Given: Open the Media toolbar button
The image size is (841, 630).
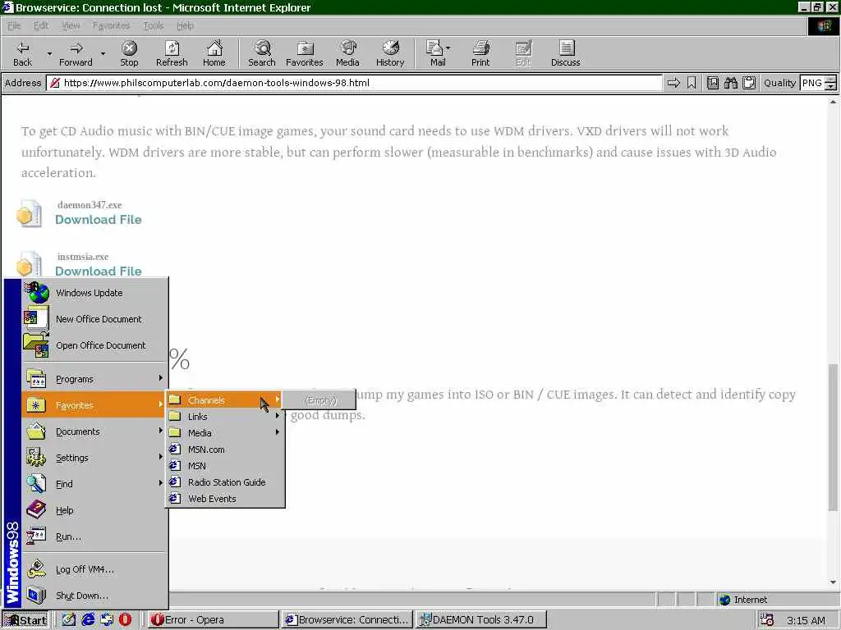Looking at the screenshot, I should pos(347,53).
